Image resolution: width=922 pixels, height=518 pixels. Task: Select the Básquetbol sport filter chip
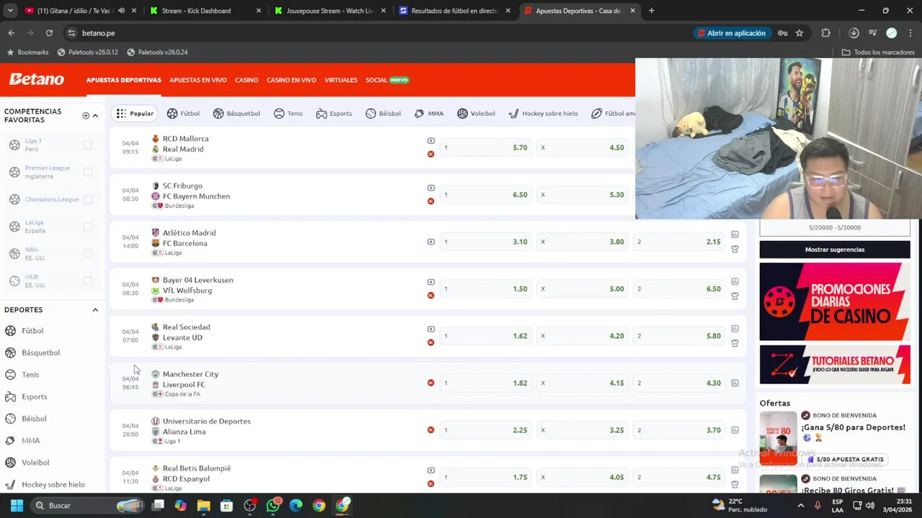236,114
